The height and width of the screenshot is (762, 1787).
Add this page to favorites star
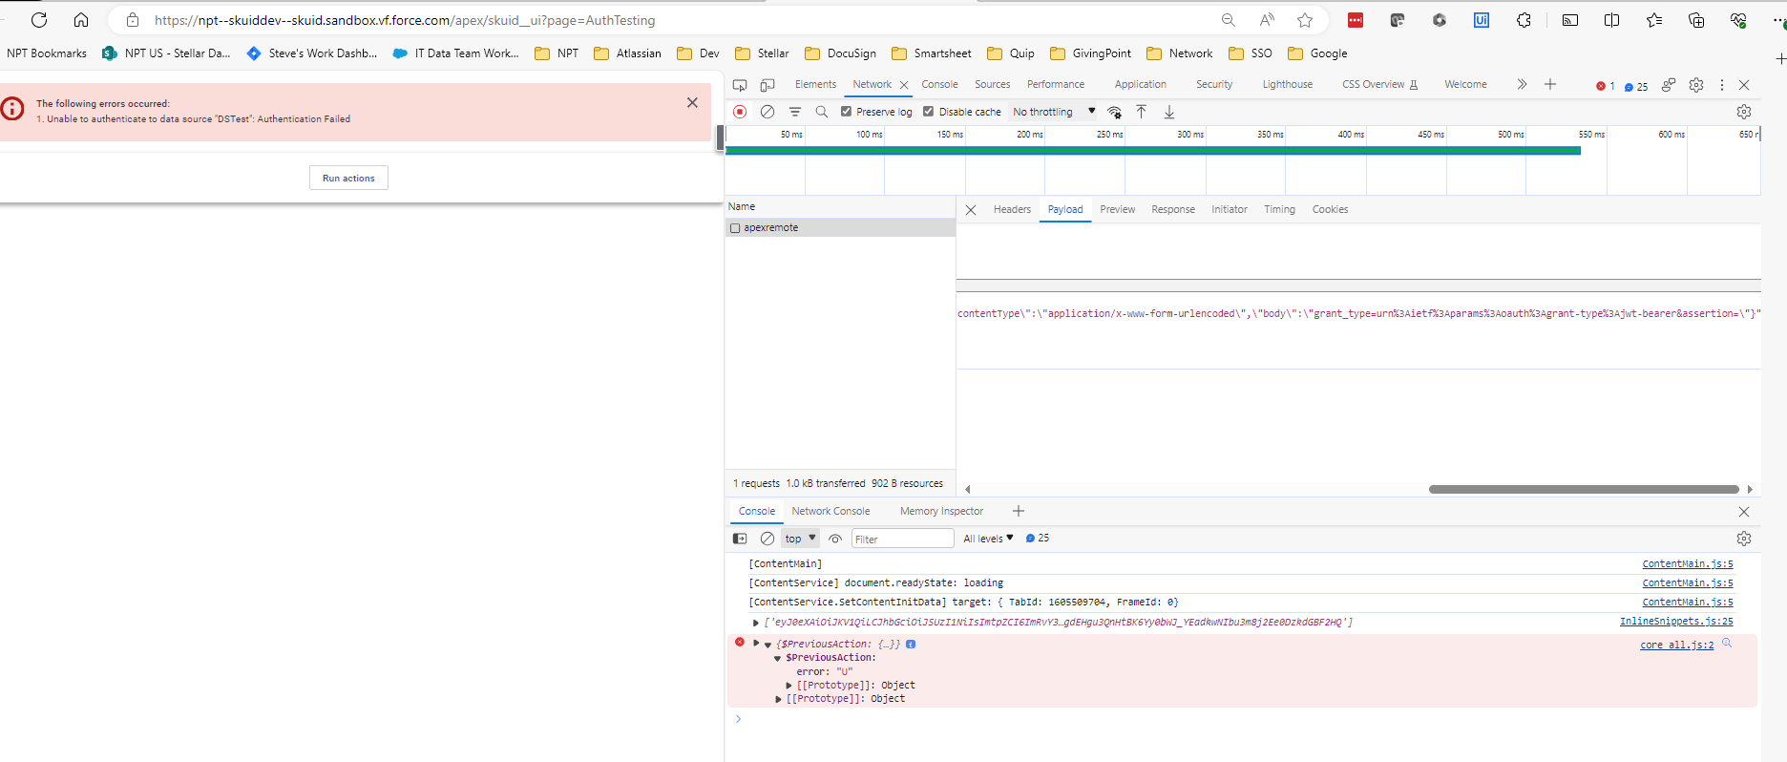(x=1305, y=20)
